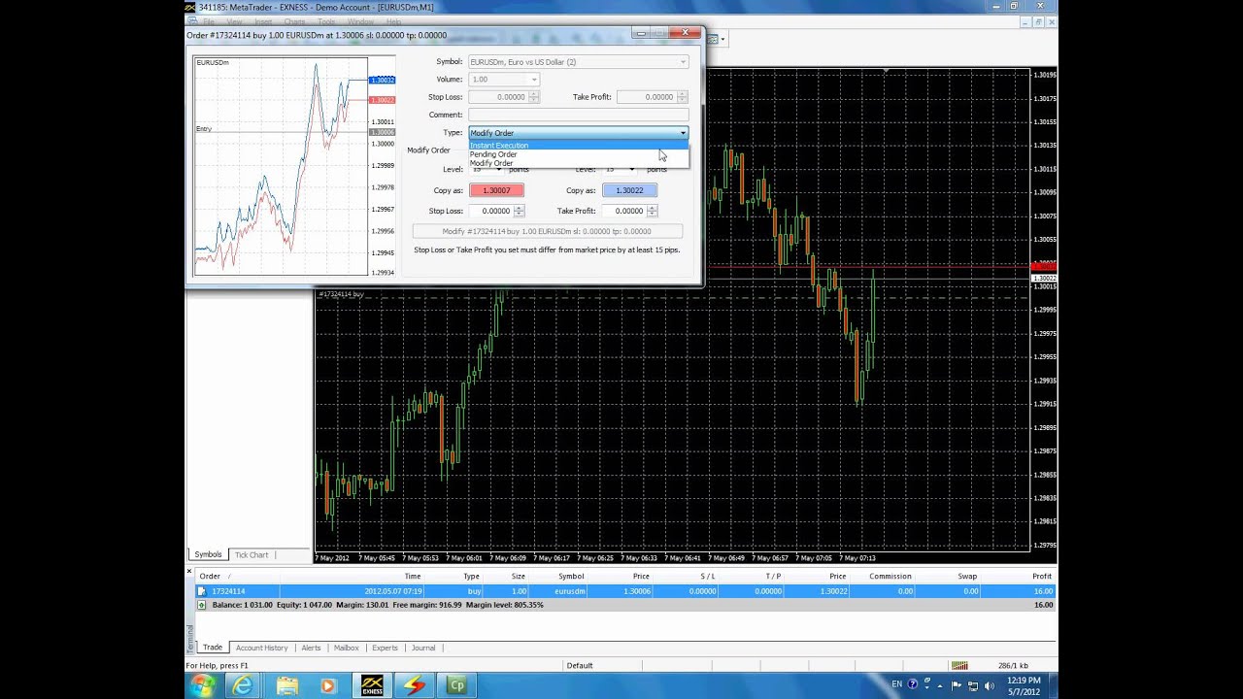Image resolution: width=1243 pixels, height=699 pixels.
Task: Click the EN language indicator in tray
Action: click(x=896, y=685)
